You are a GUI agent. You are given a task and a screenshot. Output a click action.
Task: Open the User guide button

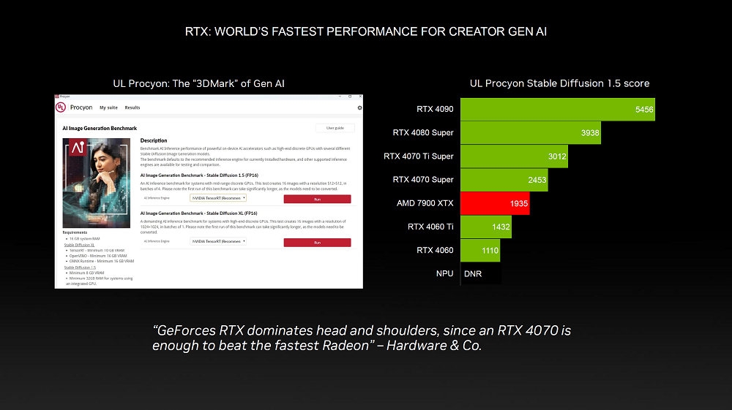[x=335, y=128]
